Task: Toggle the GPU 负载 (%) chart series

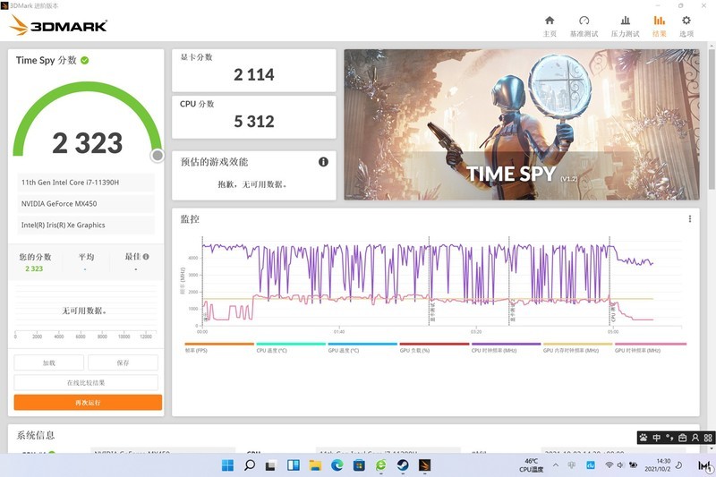Action: click(x=434, y=347)
